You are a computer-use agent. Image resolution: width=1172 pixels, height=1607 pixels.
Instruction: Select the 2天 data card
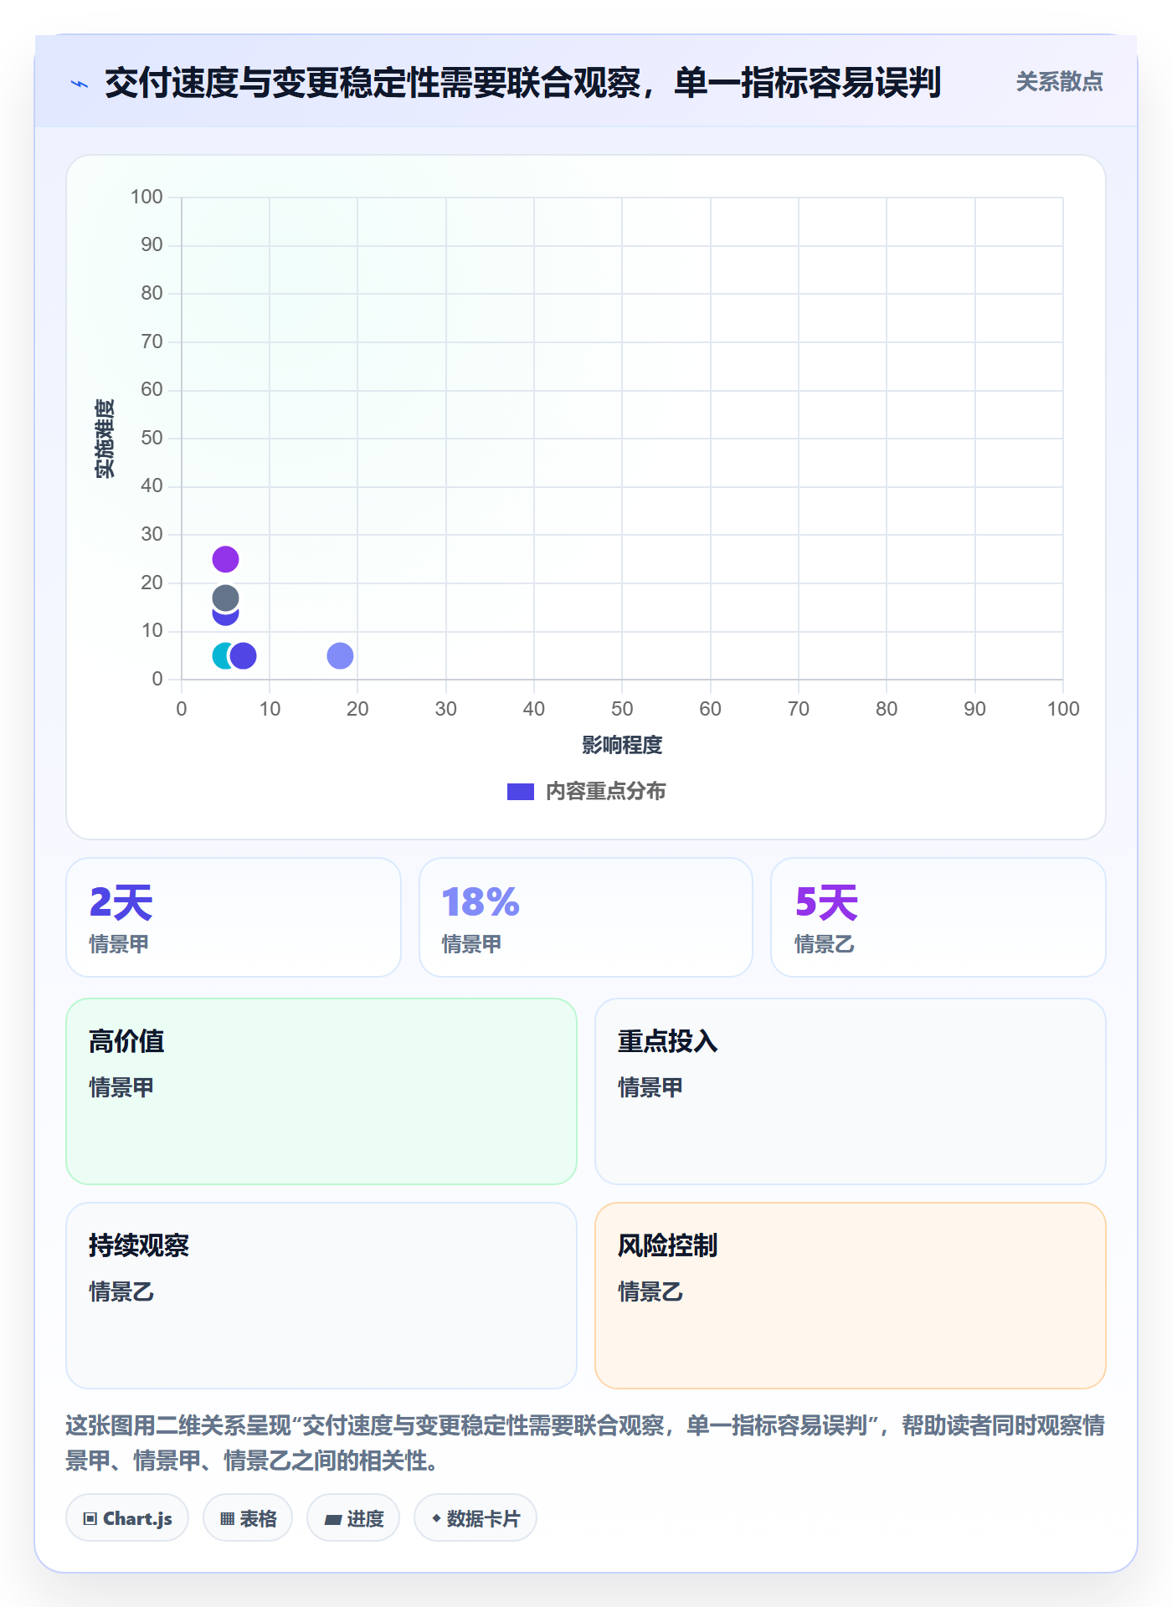click(x=234, y=917)
